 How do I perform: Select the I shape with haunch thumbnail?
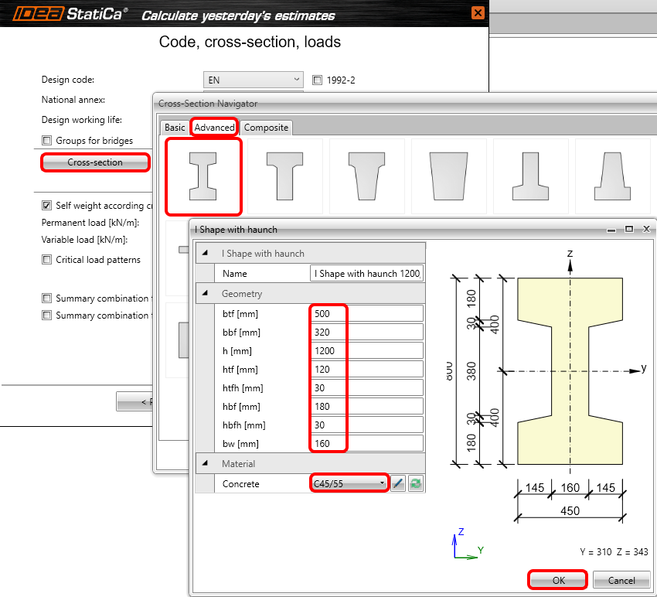(203, 176)
